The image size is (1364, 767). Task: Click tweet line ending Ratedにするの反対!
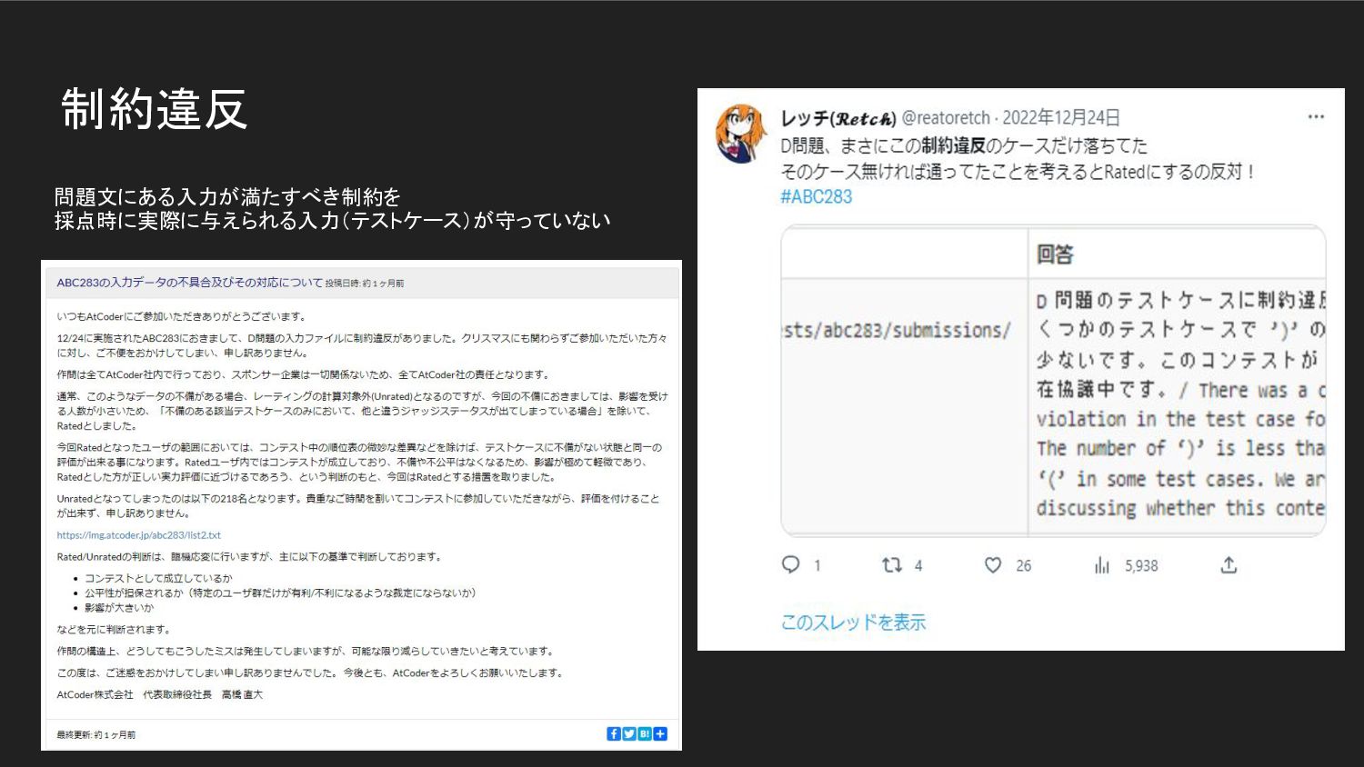1018,172
